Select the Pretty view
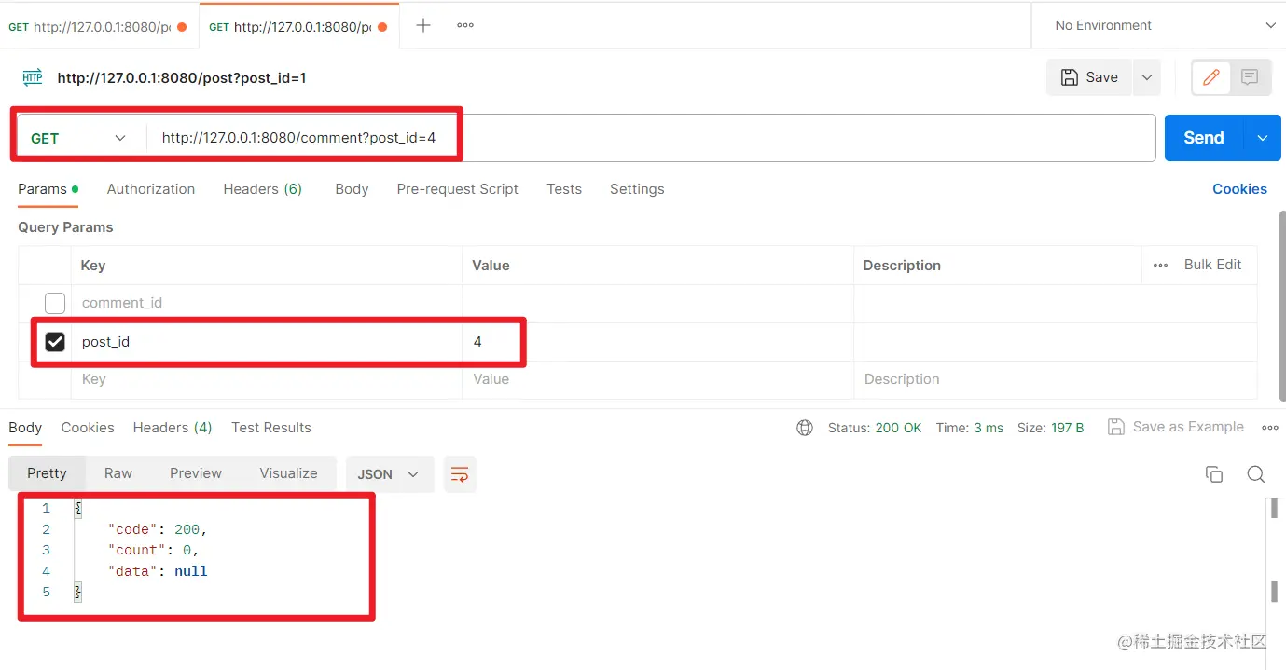1286x670 pixels. [47, 473]
